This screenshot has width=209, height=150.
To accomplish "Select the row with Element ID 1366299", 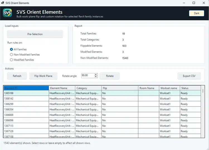I will coord(102,104).
